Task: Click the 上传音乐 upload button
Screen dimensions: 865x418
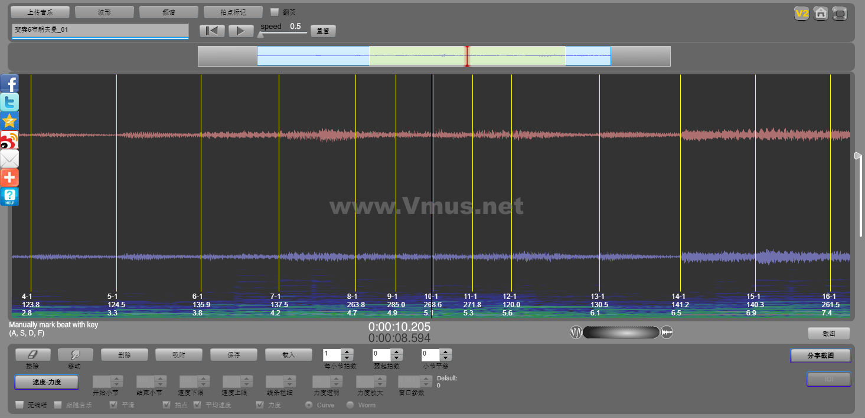Action: (x=40, y=12)
